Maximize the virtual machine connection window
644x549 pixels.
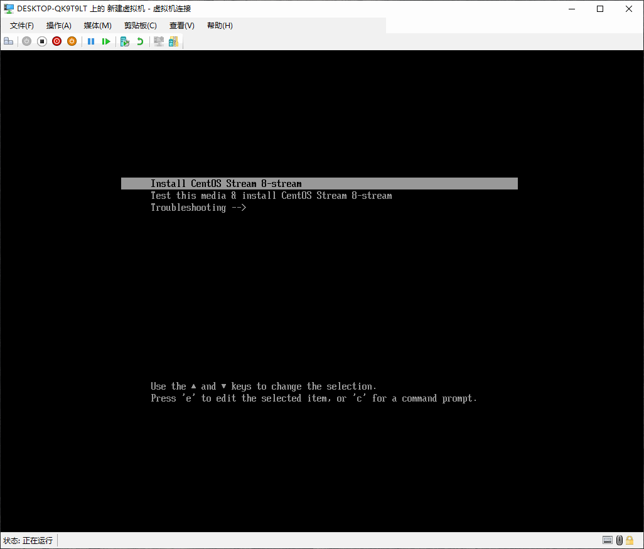[x=600, y=9]
